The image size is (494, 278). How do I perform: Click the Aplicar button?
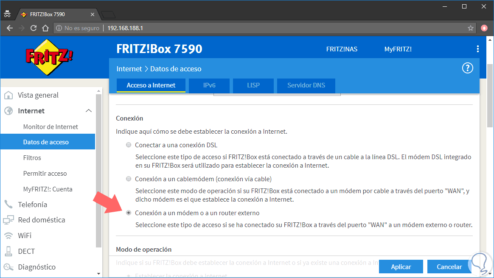tap(401, 267)
